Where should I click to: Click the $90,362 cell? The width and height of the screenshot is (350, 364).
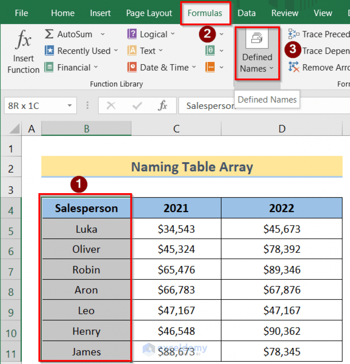click(282, 331)
